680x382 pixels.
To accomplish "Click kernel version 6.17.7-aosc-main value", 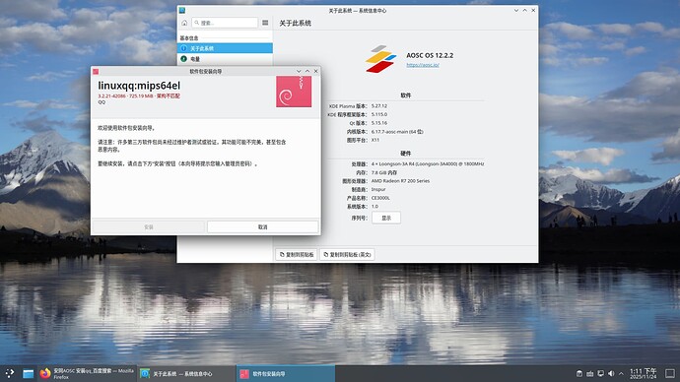I will click(397, 132).
